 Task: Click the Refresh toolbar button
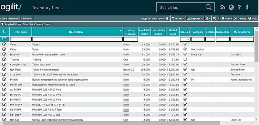click(x=14, y=19)
